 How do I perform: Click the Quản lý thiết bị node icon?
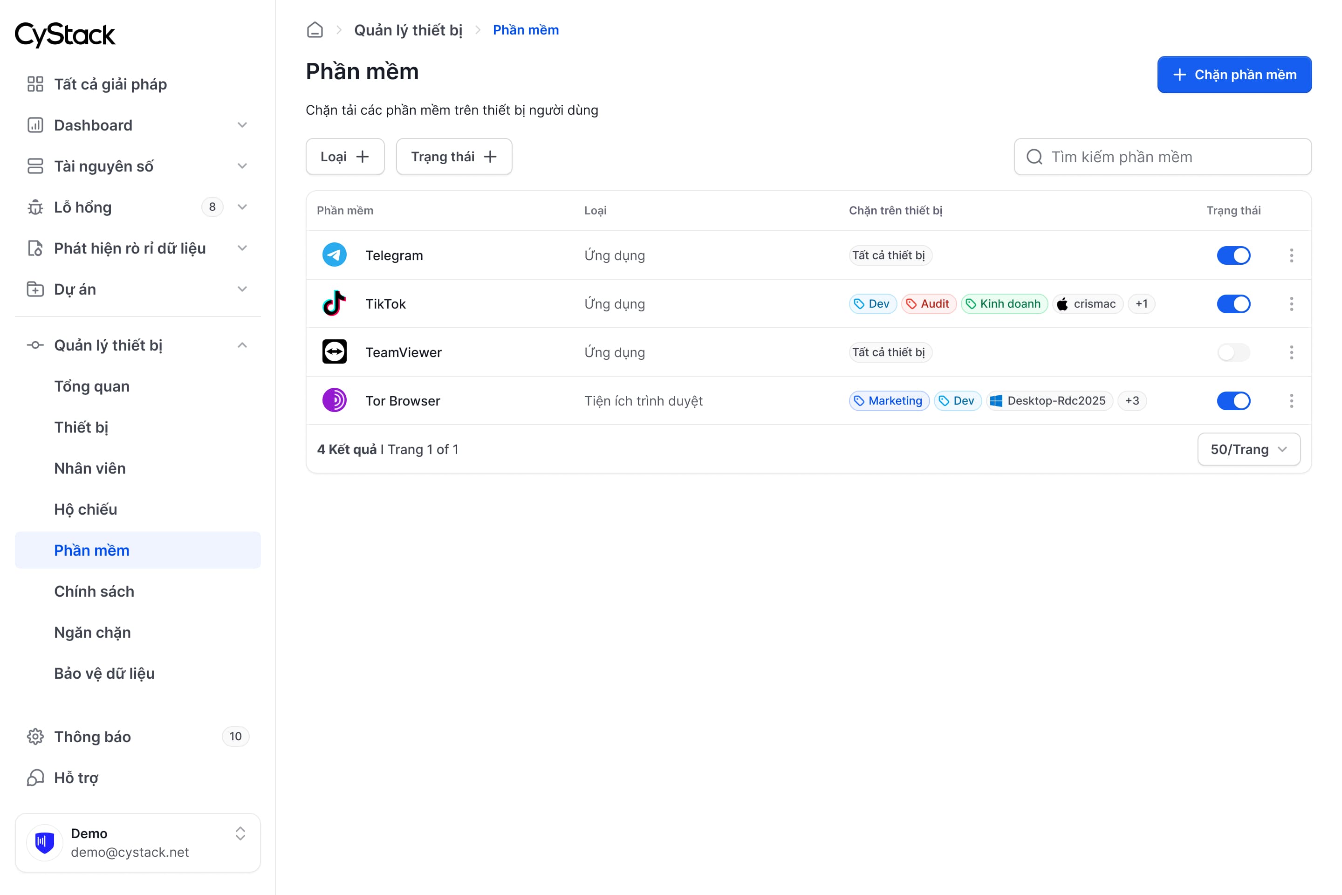[35, 345]
